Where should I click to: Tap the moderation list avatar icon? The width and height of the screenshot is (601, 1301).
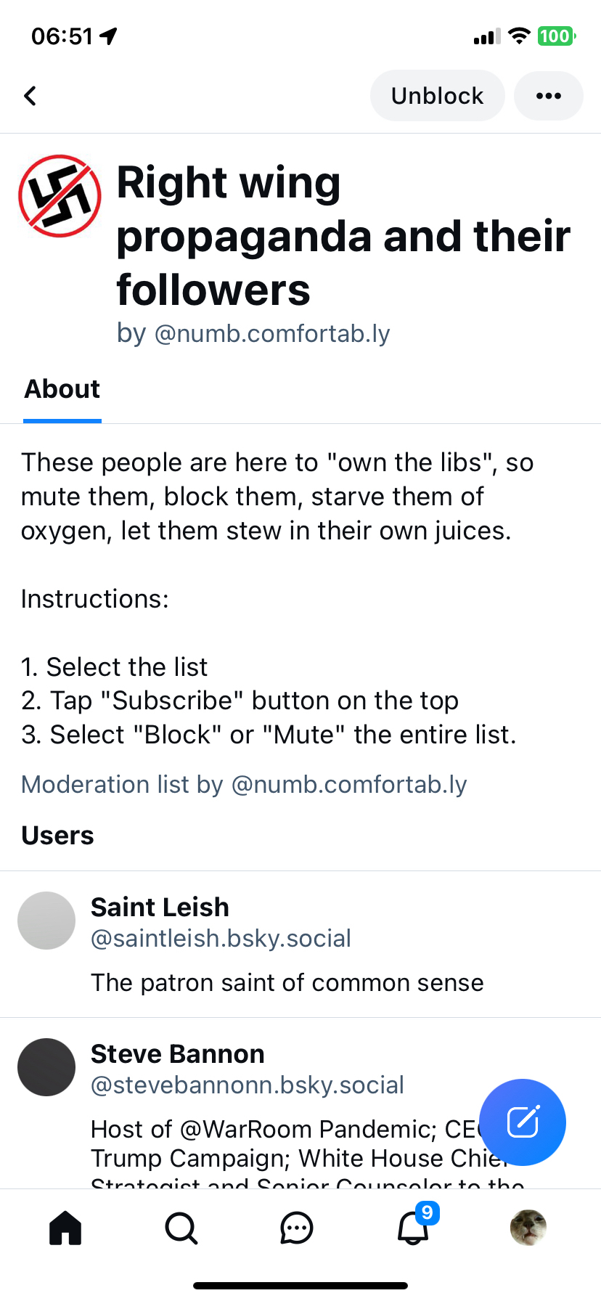pos(60,196)
